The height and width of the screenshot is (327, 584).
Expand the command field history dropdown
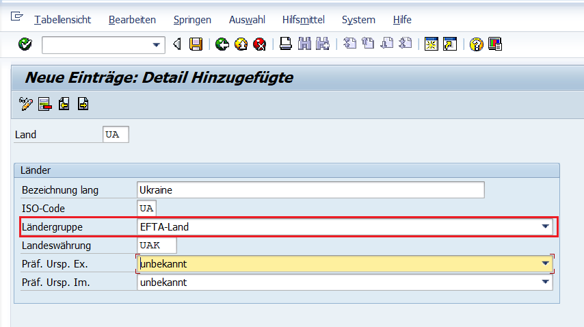point(157,45)
